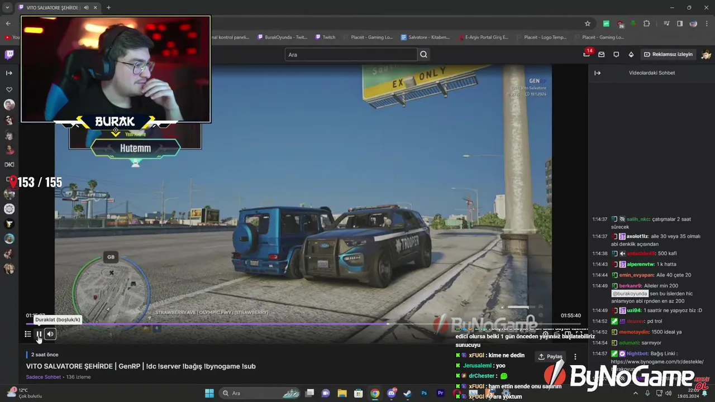Click the Twitch home logo

(x=9, y=55)
